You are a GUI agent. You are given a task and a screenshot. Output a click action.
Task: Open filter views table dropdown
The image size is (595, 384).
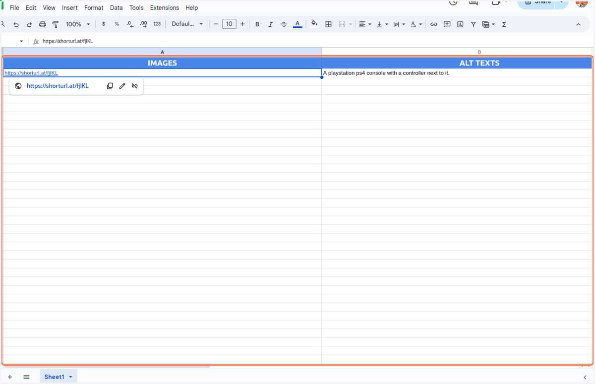coord(488,24)
